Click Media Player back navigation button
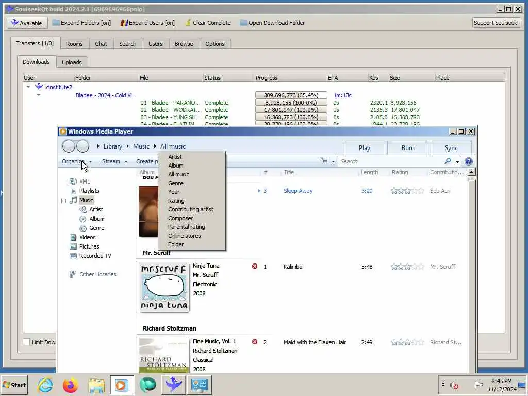Viewport: 528px width, 396px height. (69, 146)
